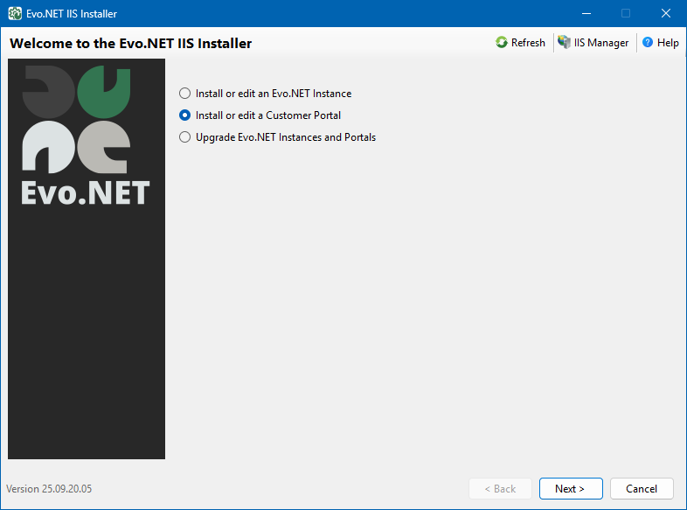Click the greyed-out < Back button
The width and height of the screenshot is (687, 510).
(x=500, y=489)
